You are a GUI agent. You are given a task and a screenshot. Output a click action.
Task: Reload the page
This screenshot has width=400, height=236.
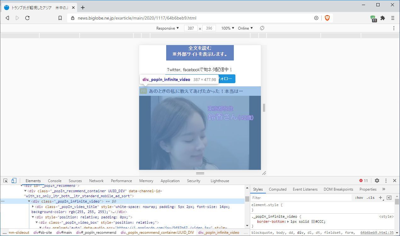click(x=27, y=18)
